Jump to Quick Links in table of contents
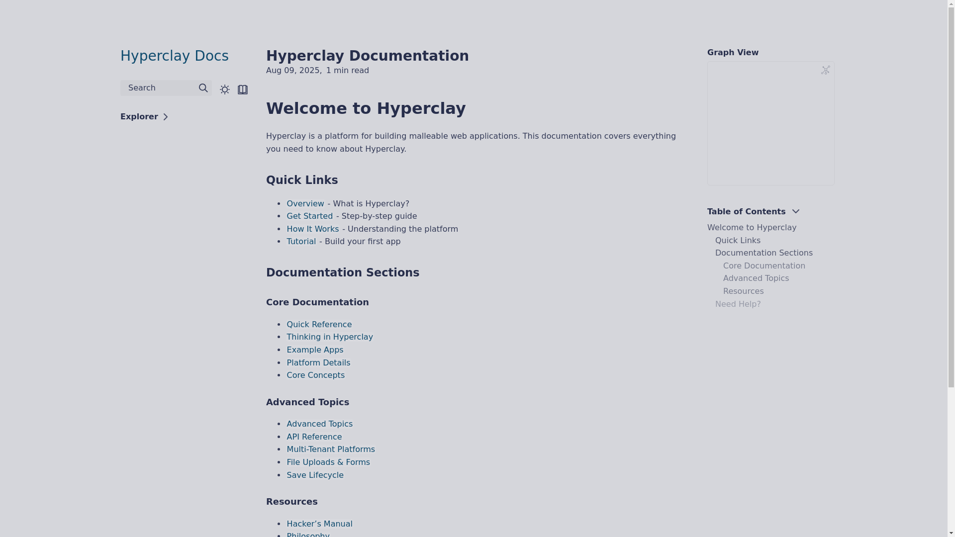955x537 pixels. (738, 241)
